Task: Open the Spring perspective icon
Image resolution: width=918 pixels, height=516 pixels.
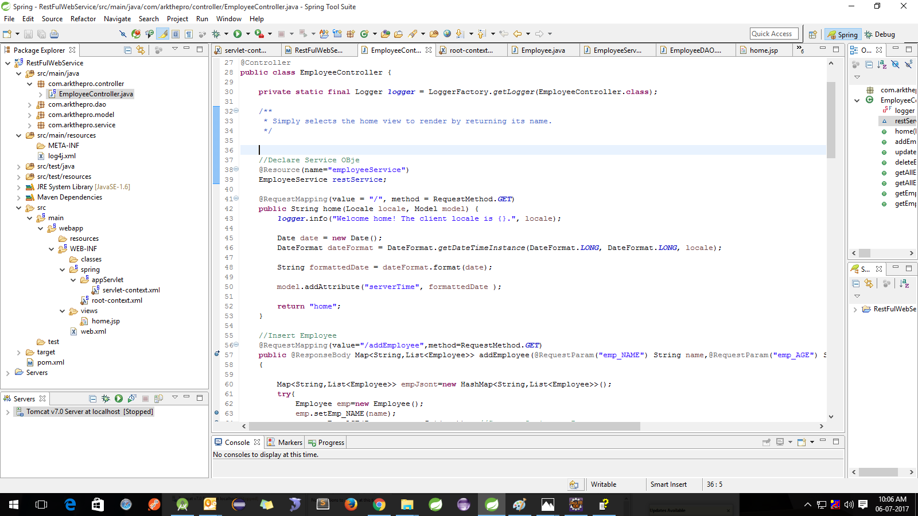Action: pyautogui.click(x=842, y=34)
